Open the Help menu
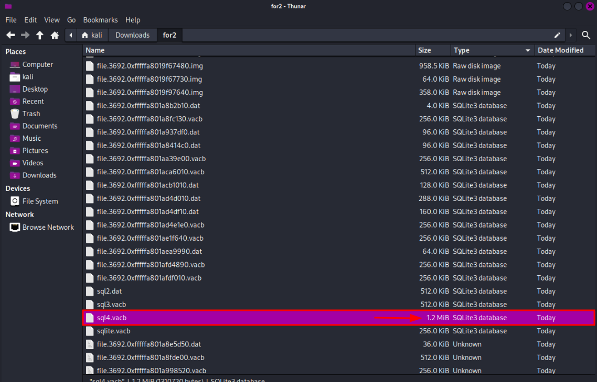This screenshot has height=382, width=597. pyautogui.click(x=133, y=20)
